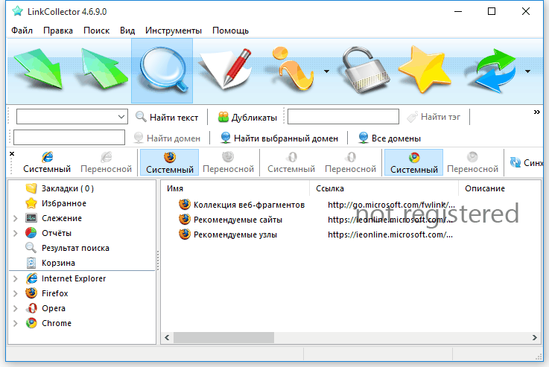549x367 pixels.
Task: Toggle the Firefox Системный browser button
Action: tap(169, 162)
